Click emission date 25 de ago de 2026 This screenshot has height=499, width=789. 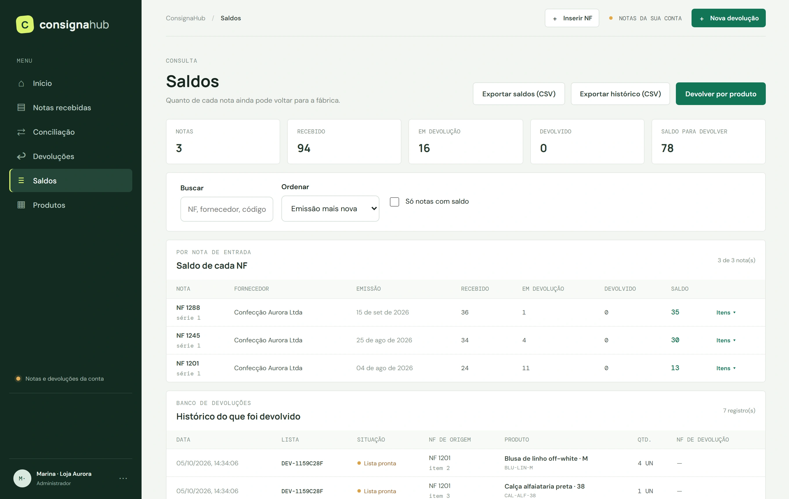384,340
